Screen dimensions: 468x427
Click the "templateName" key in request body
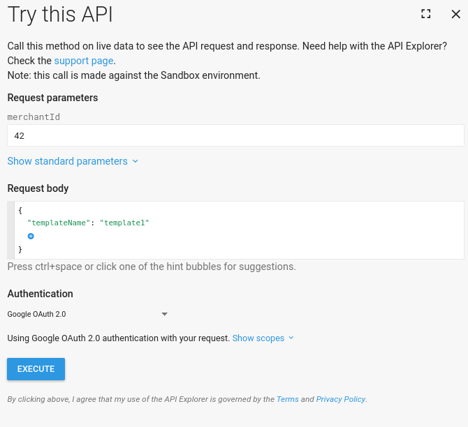coord(59,223)
